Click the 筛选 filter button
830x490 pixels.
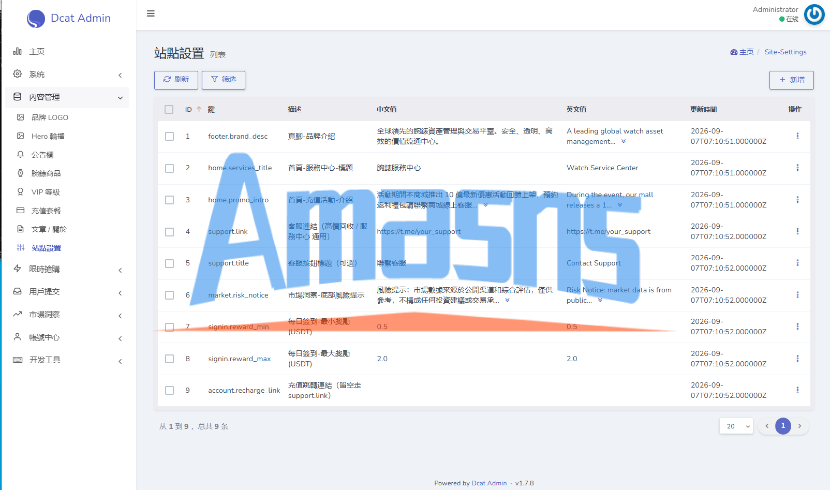point(224,80)
